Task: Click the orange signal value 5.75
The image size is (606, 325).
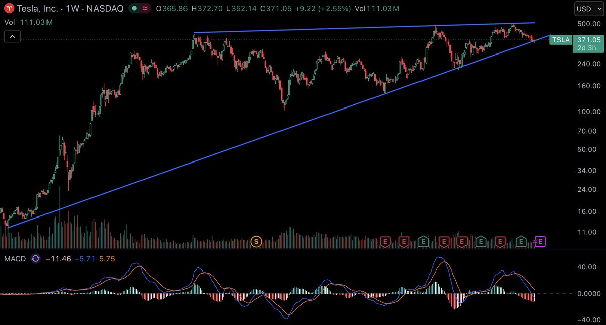Action: click(x=107, y=259)
